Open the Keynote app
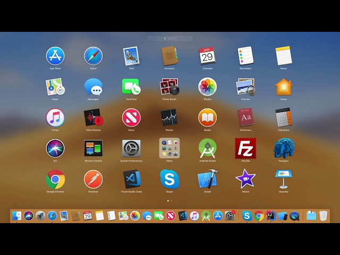Image resolution: width=340 pixels, height=255 pixels. (x=283, y=180)
